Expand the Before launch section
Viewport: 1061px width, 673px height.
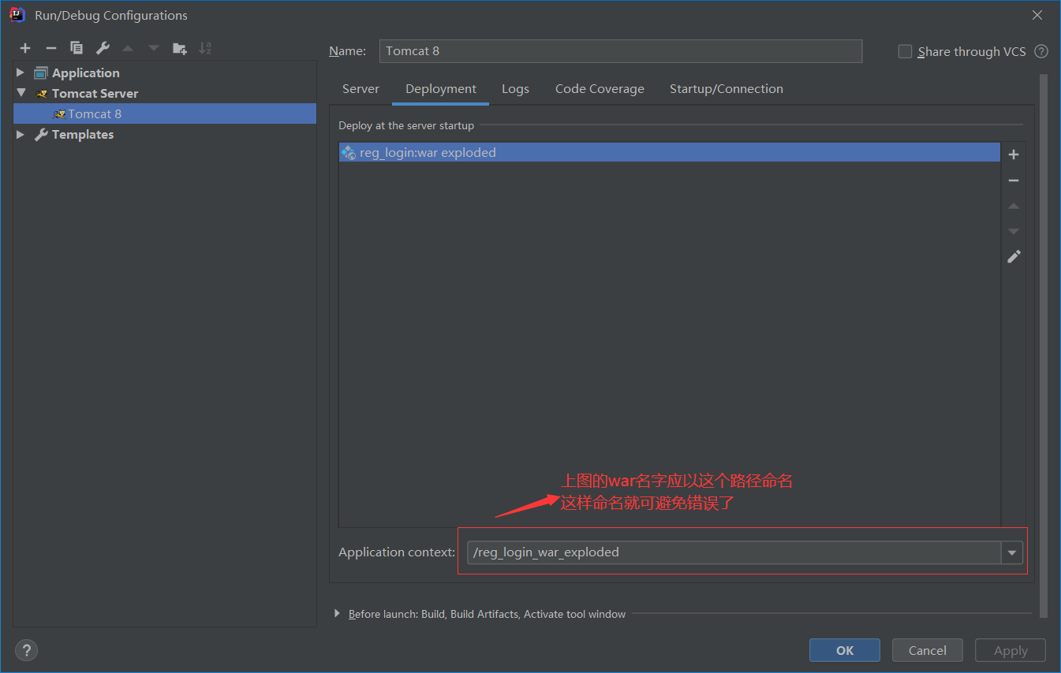[338, 614]
